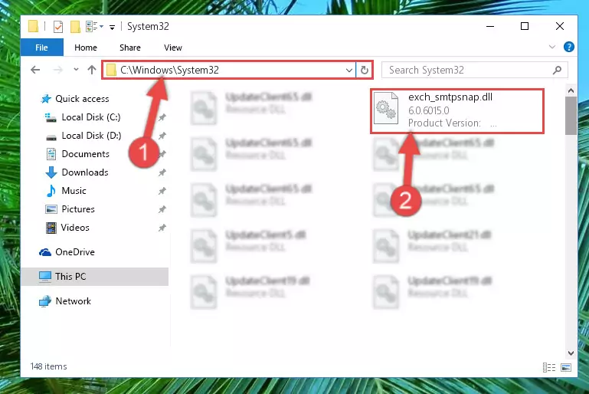
Task: Switch to the Share ribbon tab
Action: point(130,48)
